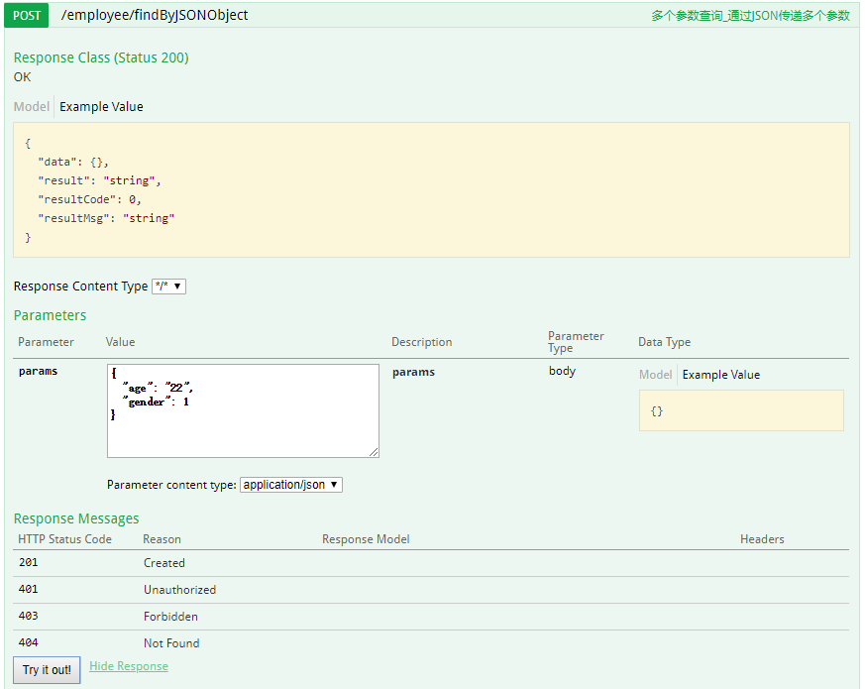Open the Response Content Type dropdown
Screen dimensions: 865x689
pyautogui.click(x=168, y=287)
